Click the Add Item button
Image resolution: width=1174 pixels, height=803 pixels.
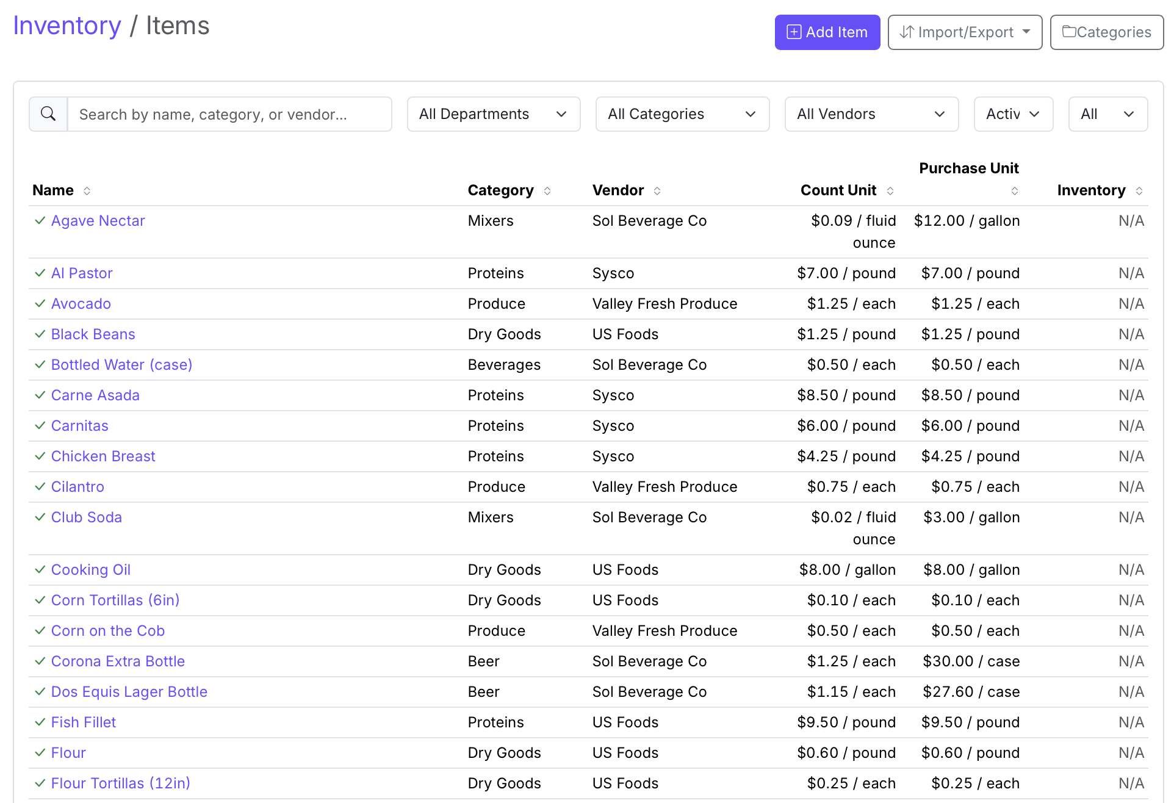click(x=827, y=32)
